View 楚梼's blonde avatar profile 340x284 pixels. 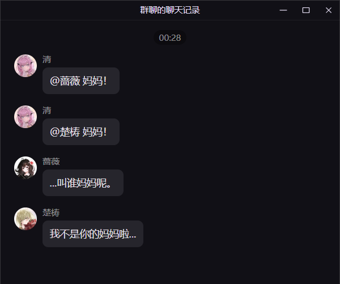[25, 219]
